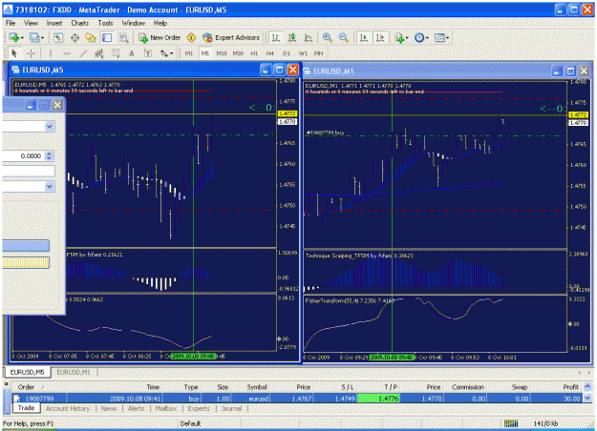
Task: Open the News terminal tab
Action: click(109, 408)
